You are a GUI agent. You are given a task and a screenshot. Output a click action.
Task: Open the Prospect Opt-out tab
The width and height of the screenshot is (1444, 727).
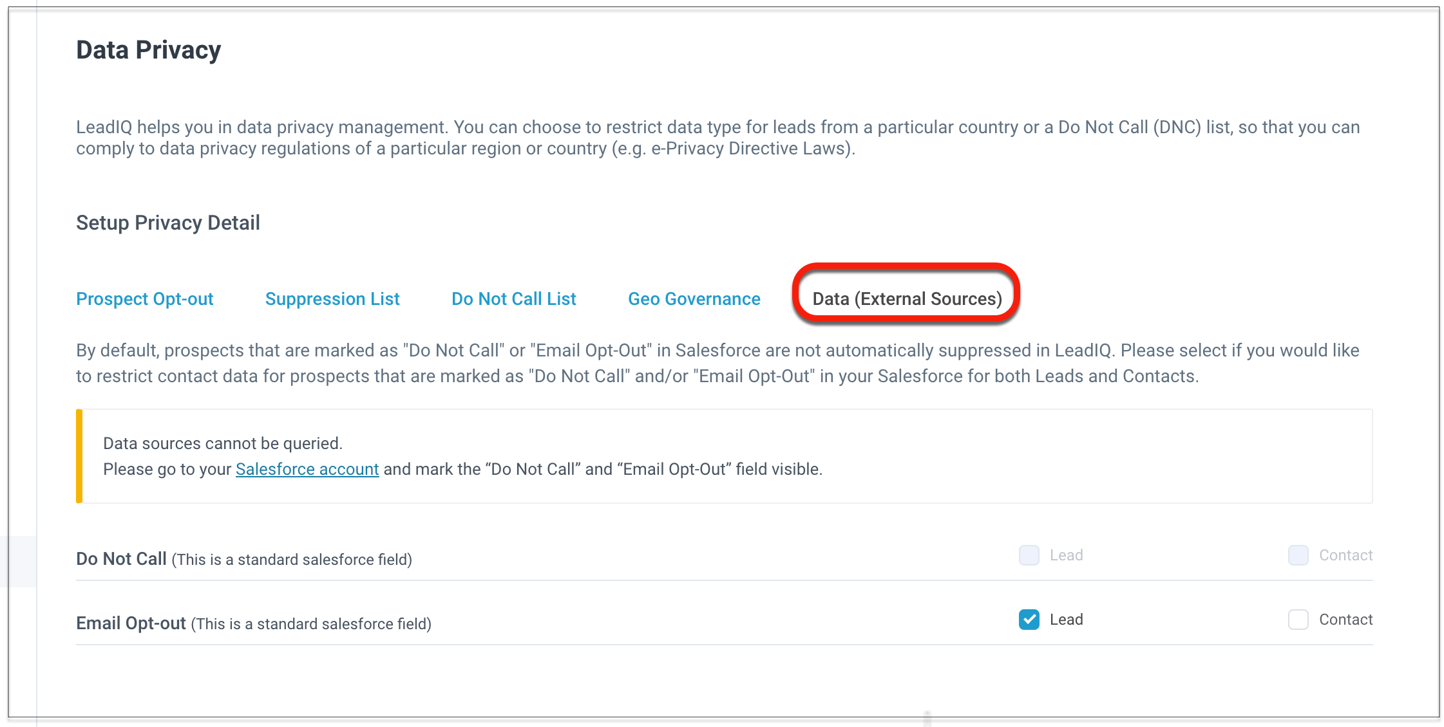[144, 299]
